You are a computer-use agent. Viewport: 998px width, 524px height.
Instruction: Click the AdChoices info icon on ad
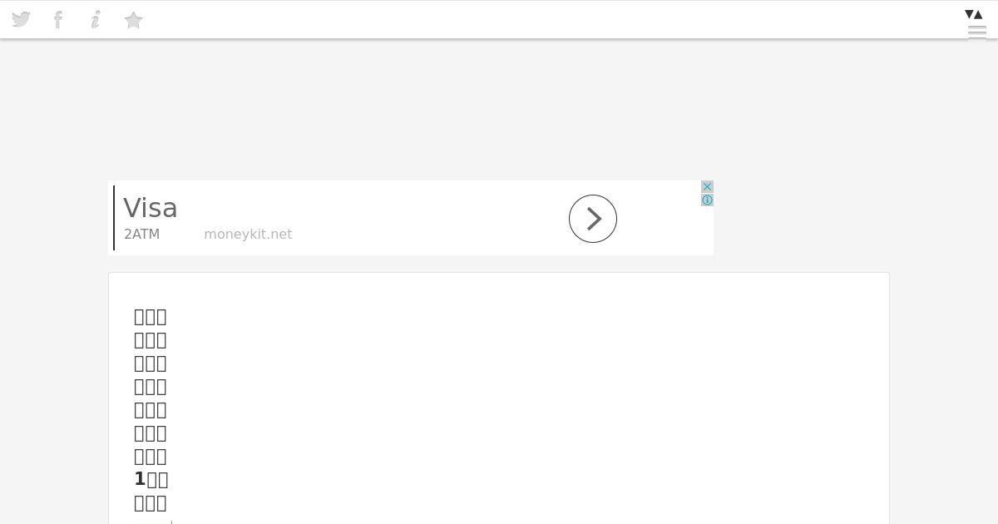tap(707, 200)
